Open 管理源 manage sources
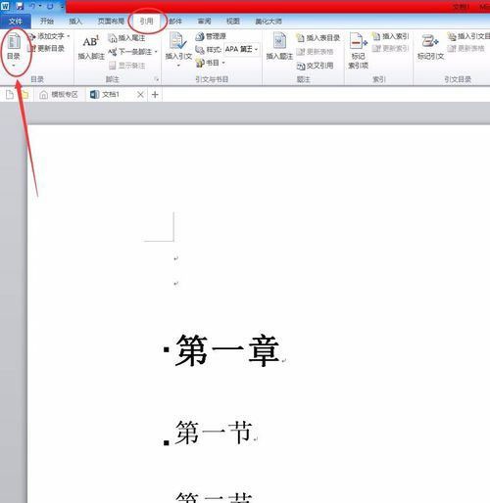The height and width of the screenshot is (503, 490). (x=211, y=36)
